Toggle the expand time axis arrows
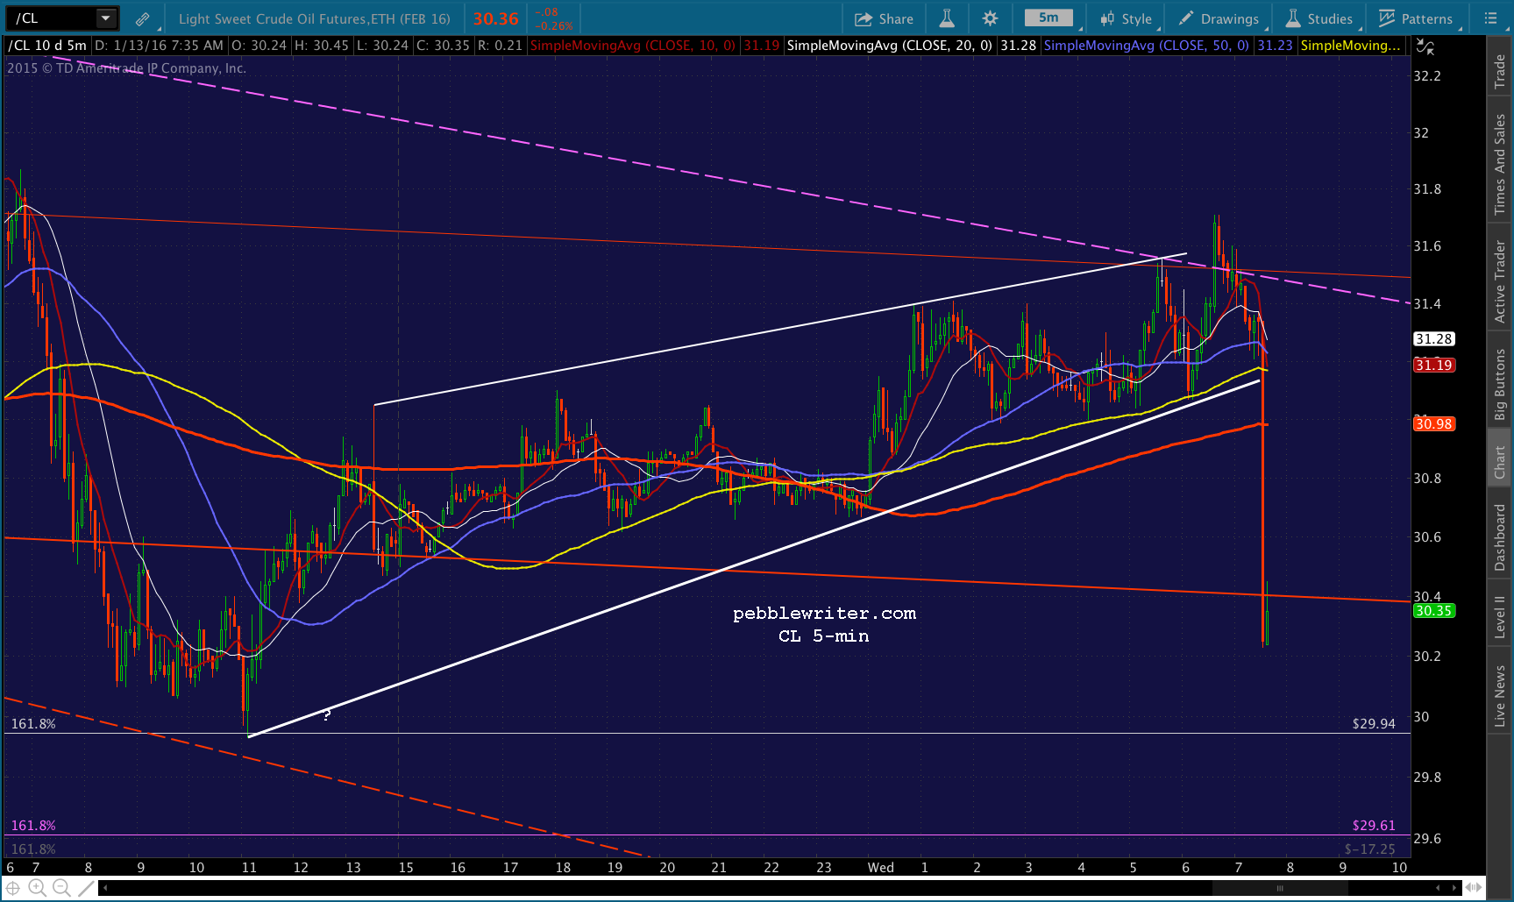This screenshot has width=1514, height=902. pyautogui.click(x=1474, y=888)
